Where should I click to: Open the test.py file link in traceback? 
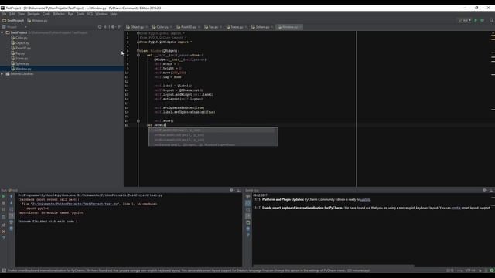pyautogui.click(x=75, y=204)
